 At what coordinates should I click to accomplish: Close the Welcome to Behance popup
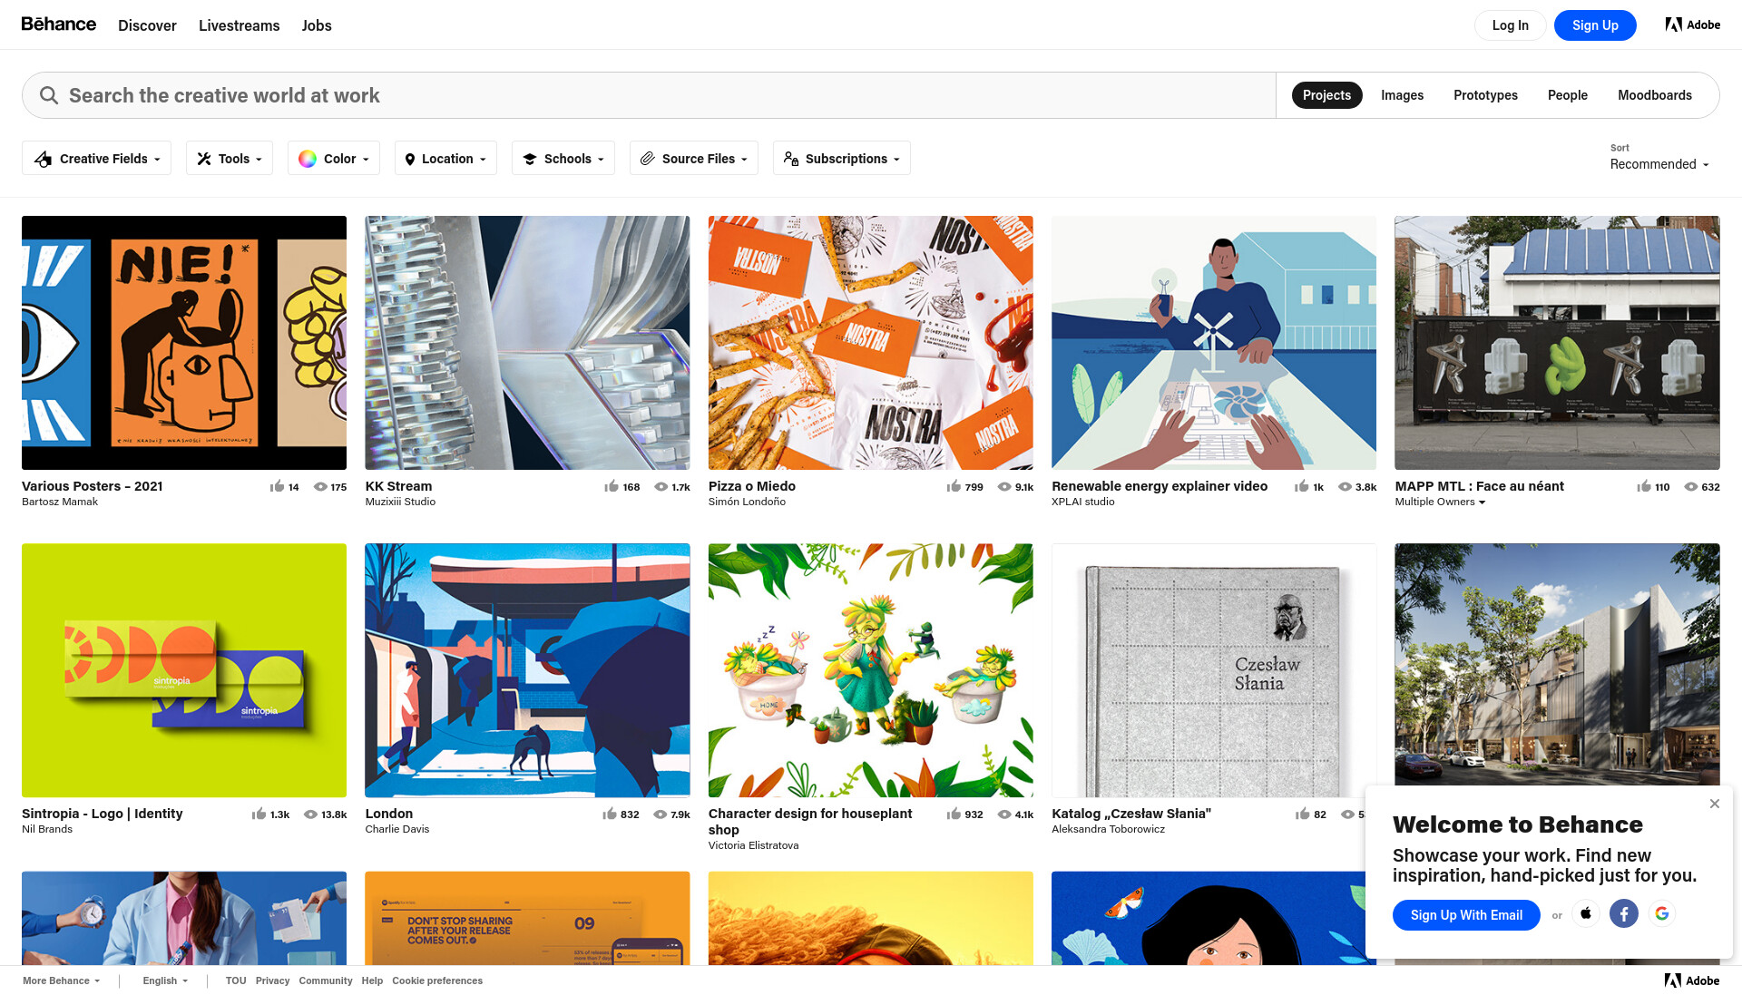[x=1715, y=804]
